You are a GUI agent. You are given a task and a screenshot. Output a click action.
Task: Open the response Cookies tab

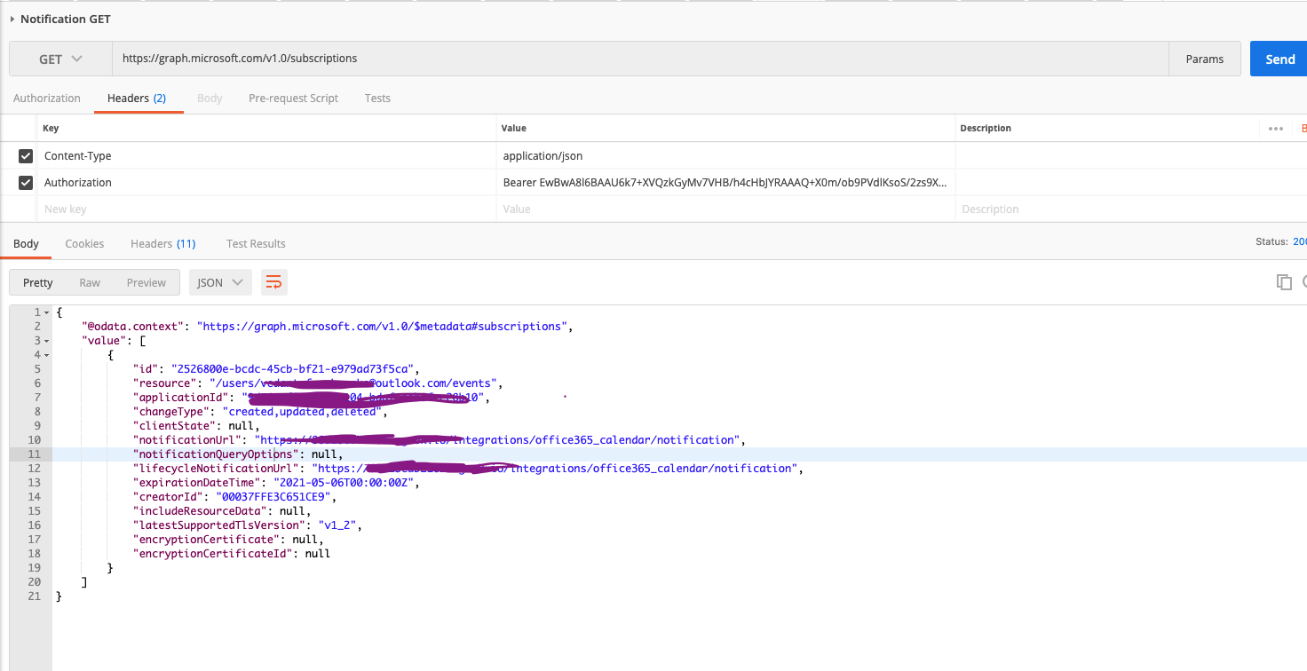84,243
